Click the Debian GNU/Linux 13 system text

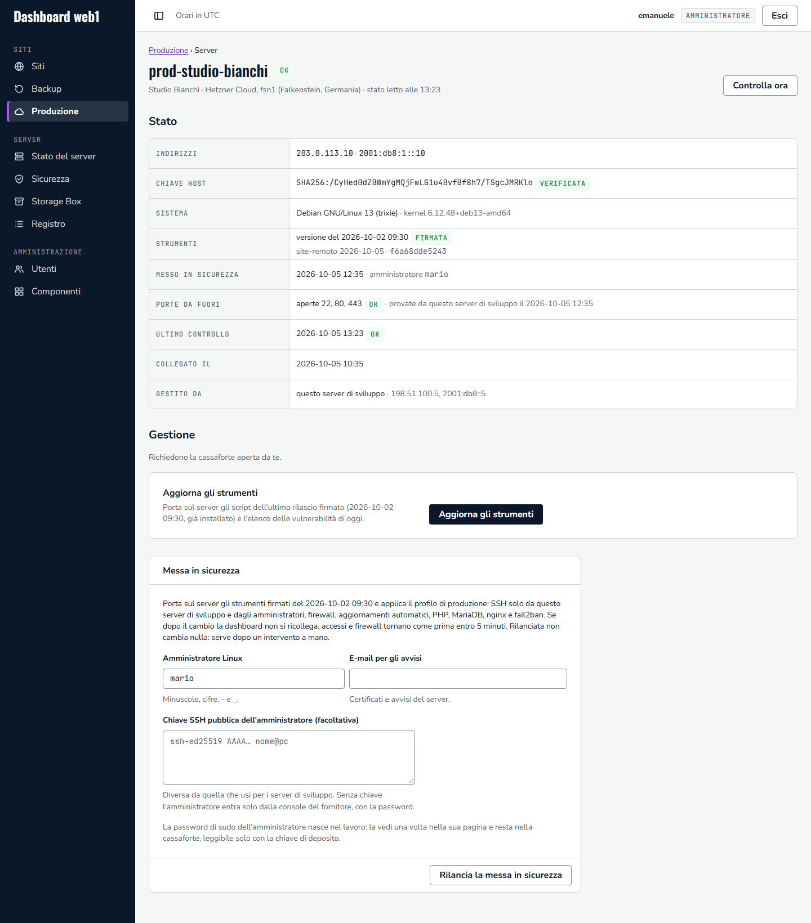347,213
